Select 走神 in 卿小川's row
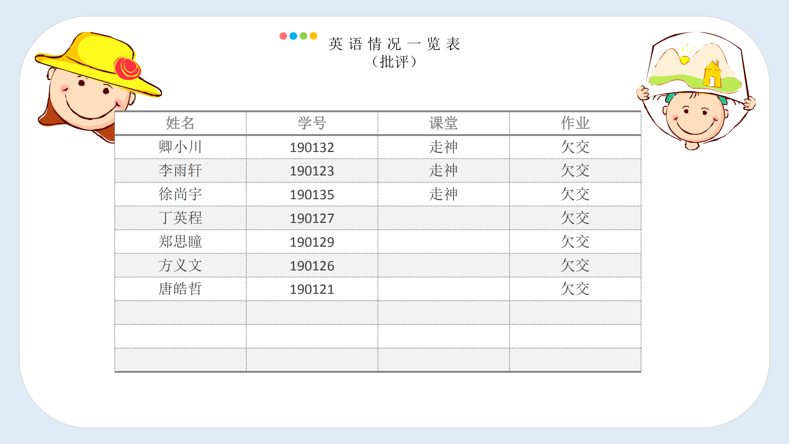The width and height of the screenshot is (789, 444). (444, 147)
